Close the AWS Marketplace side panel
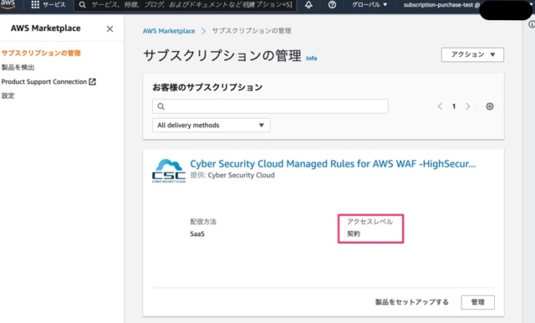The height and width of the screenshot is (323, 535). [x=110, y=28]
